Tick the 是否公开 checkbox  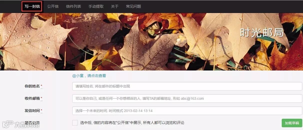point(75,123)
